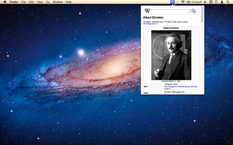Click the 'Albert Einstein' article heading

(x=153, y=17)
